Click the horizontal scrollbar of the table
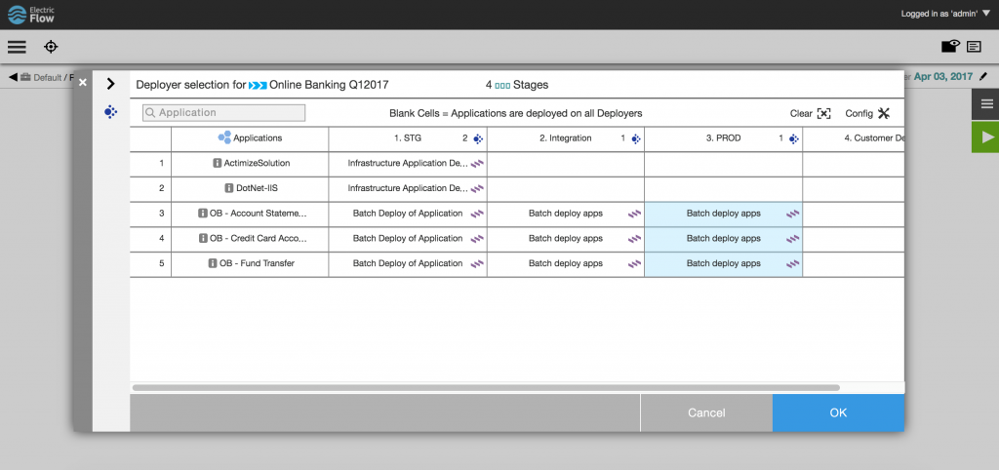This screenshot has height=470, width=999. tap(486, 387)
